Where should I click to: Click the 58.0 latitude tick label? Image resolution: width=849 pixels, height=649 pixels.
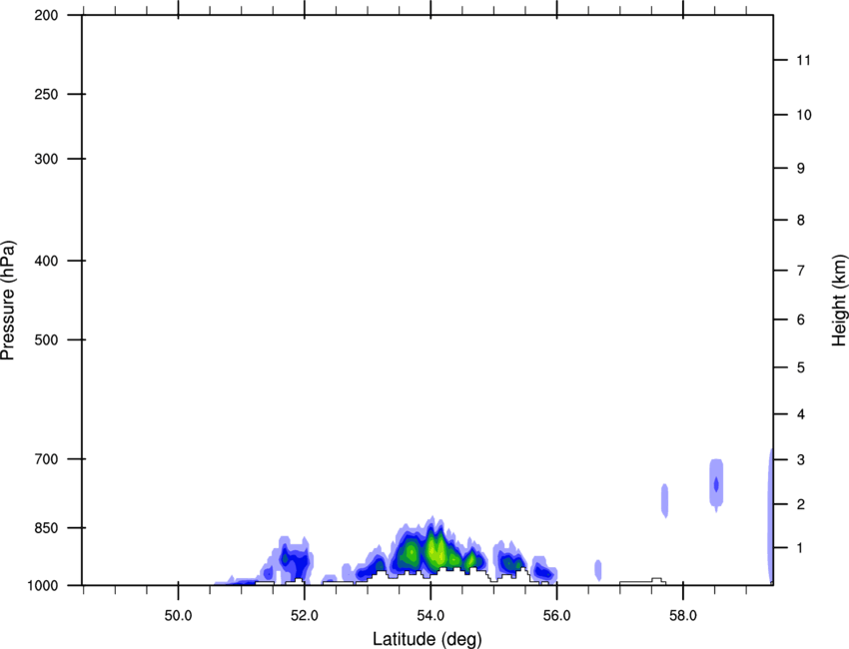(x=683, y=616)
